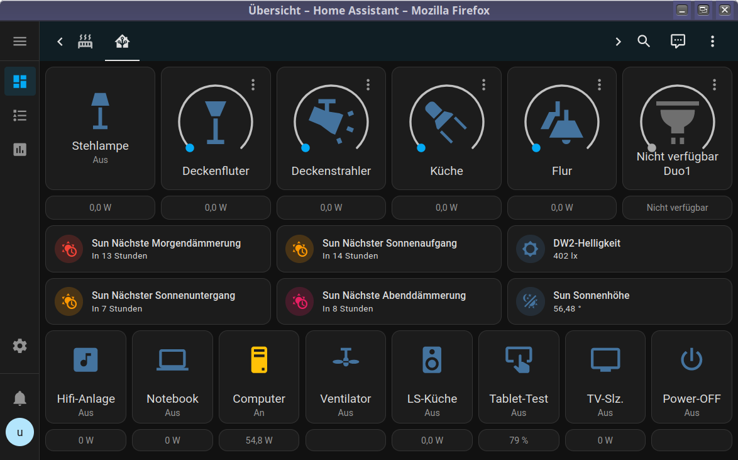Show notifications via the bell icon
This screenshot has width=738, height=460.
[x=19, y=398]
